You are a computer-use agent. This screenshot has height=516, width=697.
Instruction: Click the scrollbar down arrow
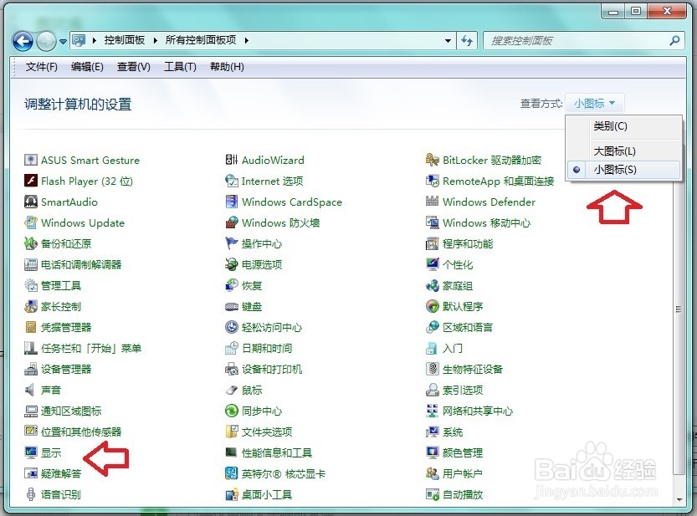(679, 499)
